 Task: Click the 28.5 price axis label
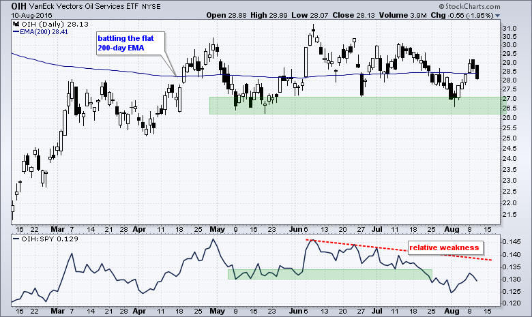point(509,71)
